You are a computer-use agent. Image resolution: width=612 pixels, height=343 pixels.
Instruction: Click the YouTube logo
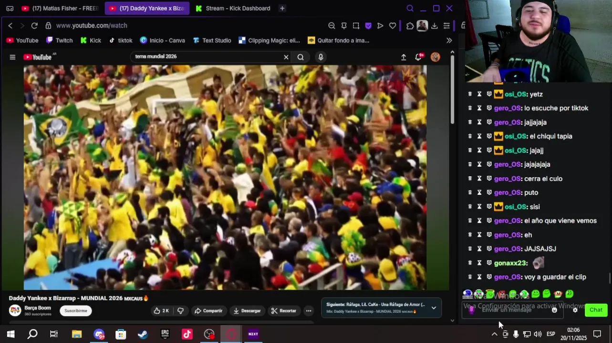click(38, 57)
